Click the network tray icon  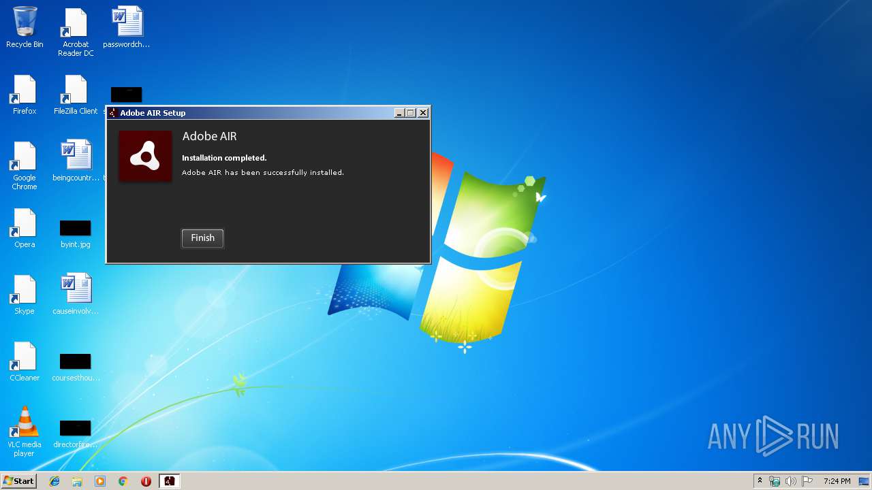(x=775, y=481)
